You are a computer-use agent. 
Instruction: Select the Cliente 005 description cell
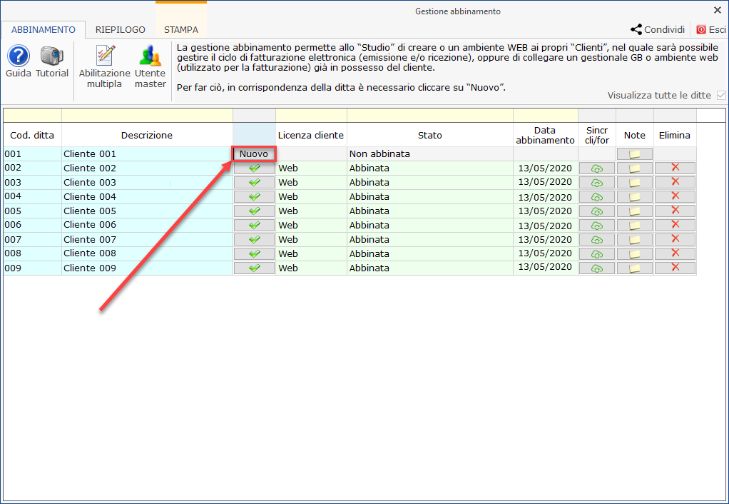click(x=148, y=211)
